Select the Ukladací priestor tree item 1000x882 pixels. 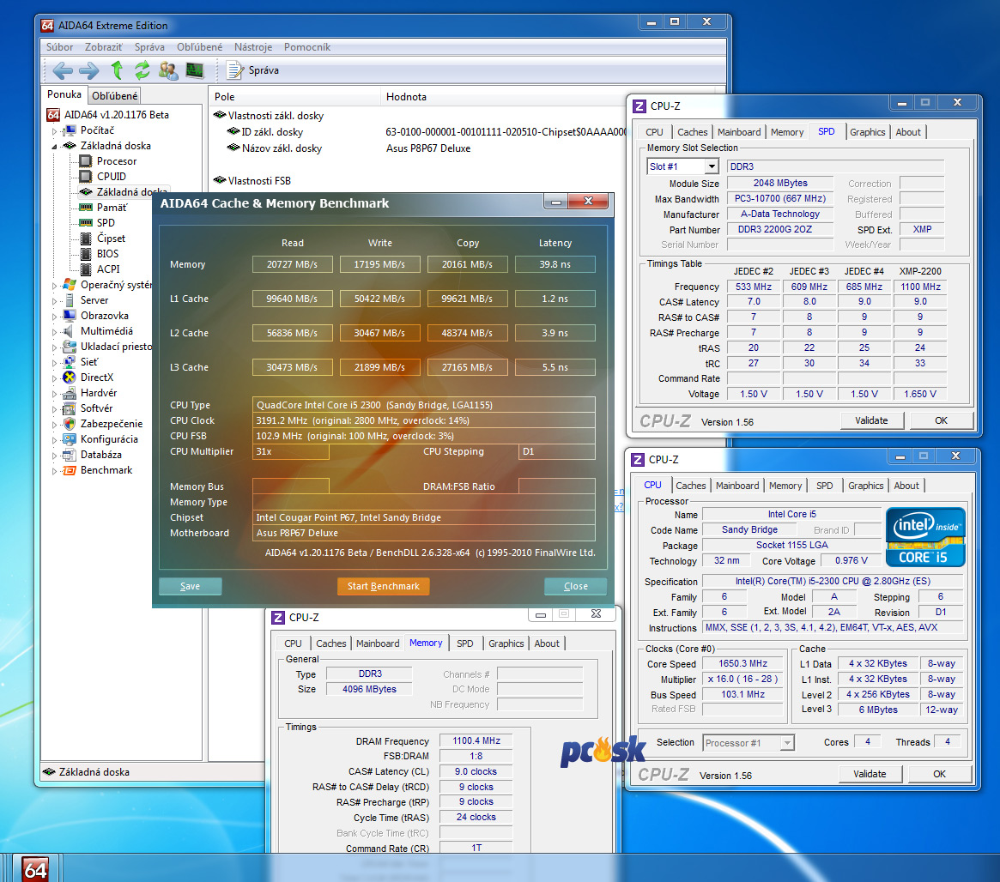pyautogui.click(x=116, y=347)
